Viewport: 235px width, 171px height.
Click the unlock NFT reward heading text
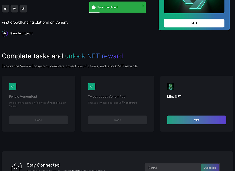coord(94,56)
